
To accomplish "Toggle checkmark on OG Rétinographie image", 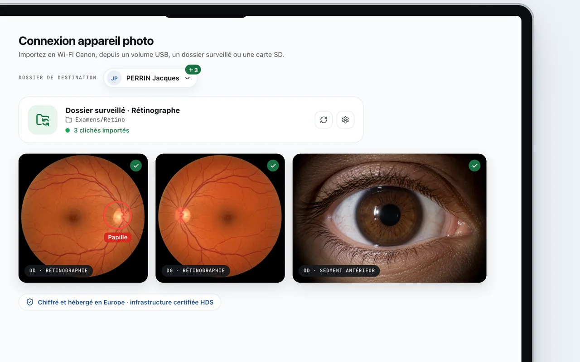I will click(273, 166).
